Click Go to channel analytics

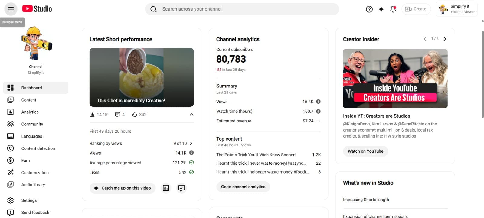pyautogui.click(x=243, y=187)
